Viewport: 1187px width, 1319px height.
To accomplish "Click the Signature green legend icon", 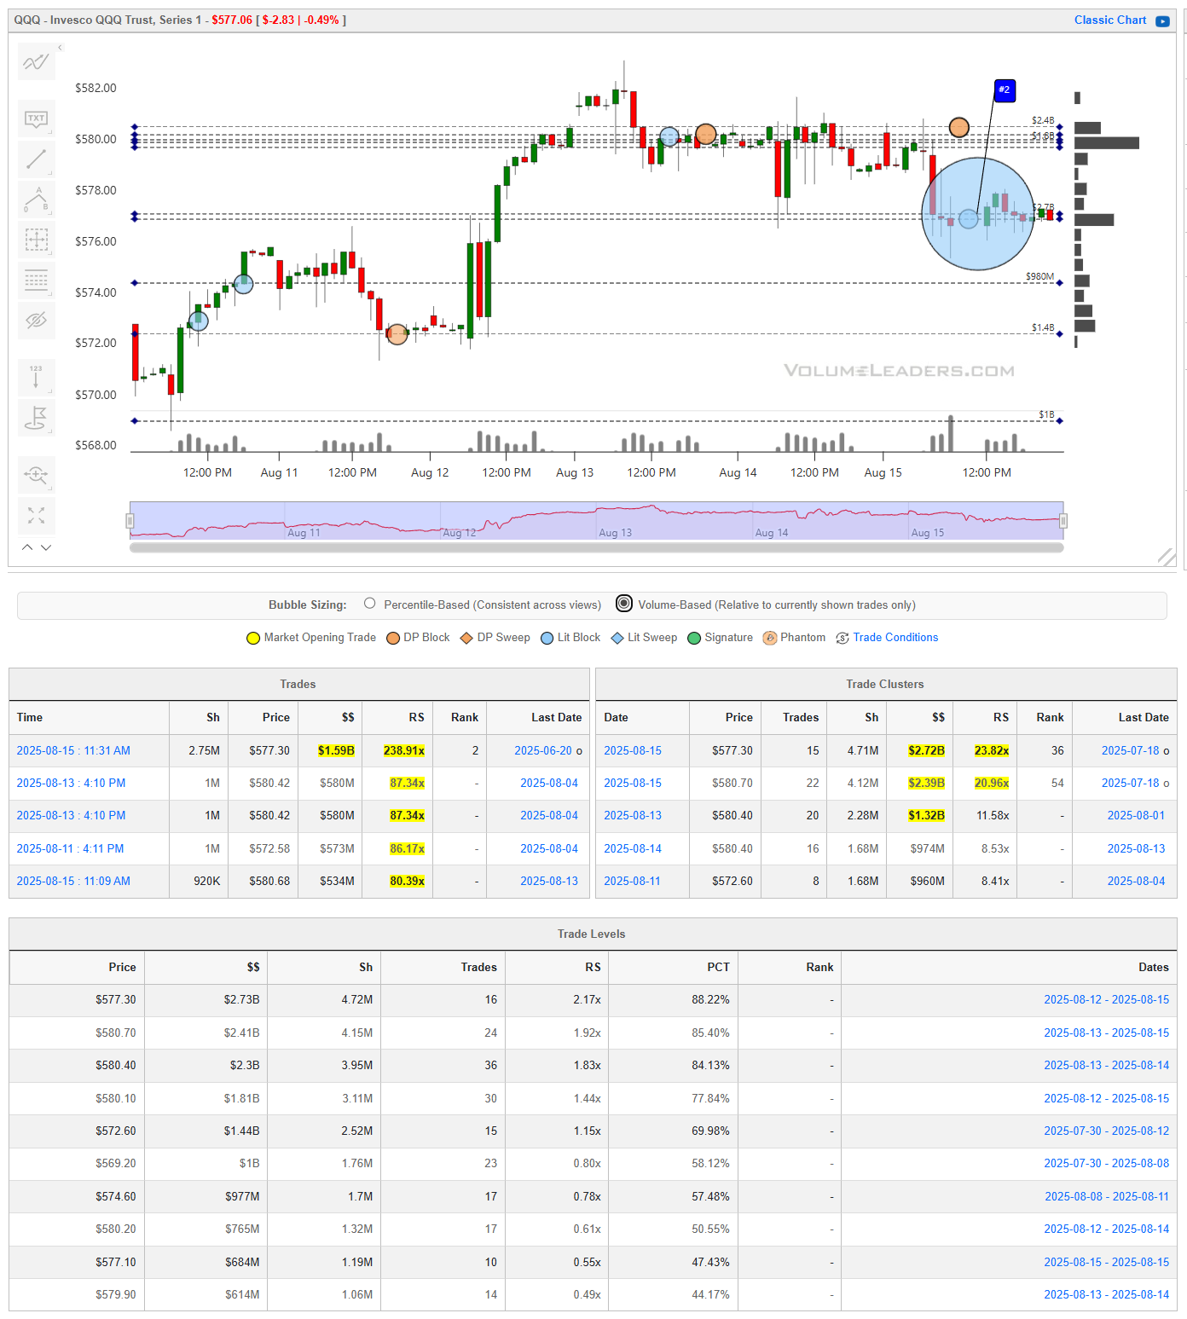I will (x=694, y=638).
